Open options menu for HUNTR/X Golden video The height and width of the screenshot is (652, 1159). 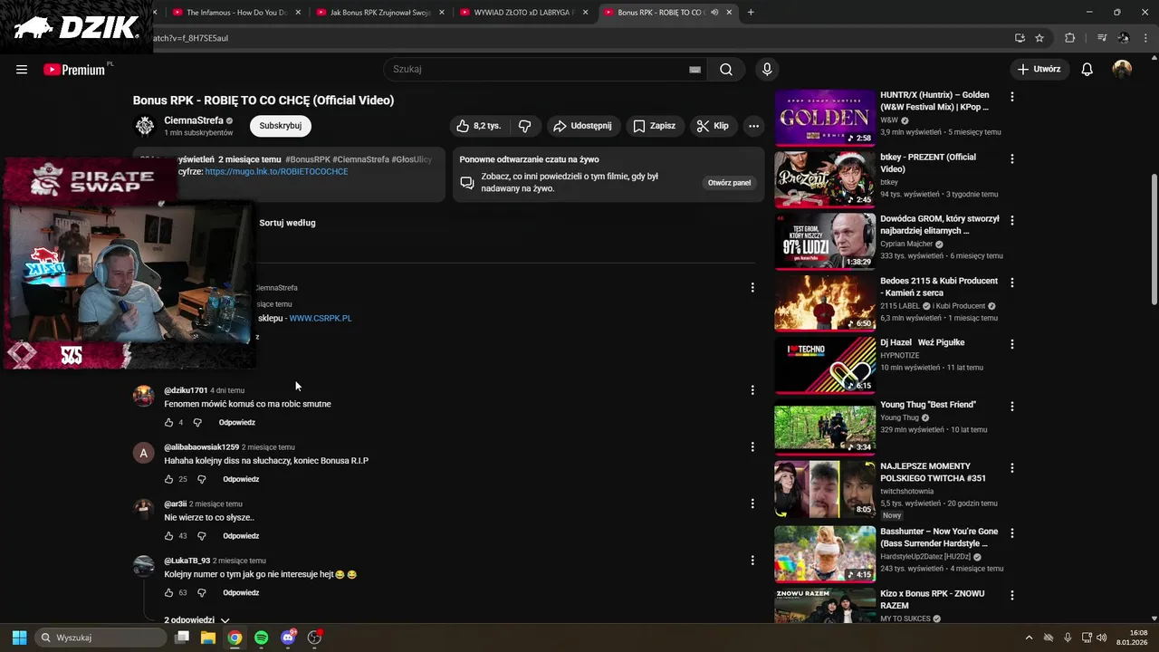[x=1012, y=96]
